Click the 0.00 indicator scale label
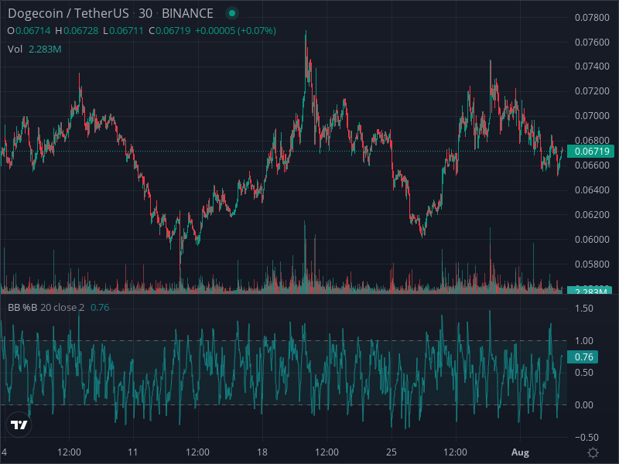 [584, 405]
